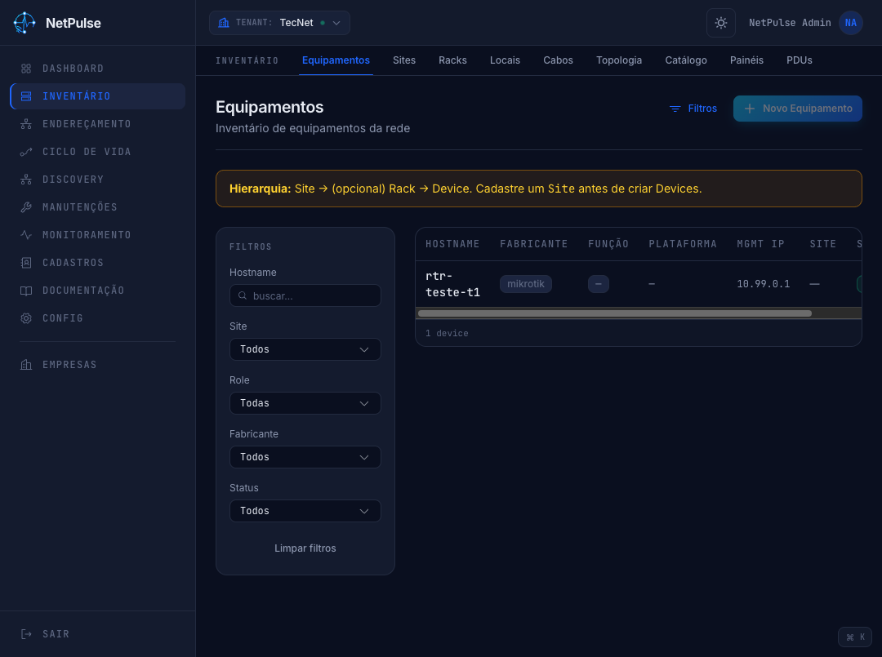Open Documentação menu item
The width and height of the screenshot is (882, 657).
[98, 291]
